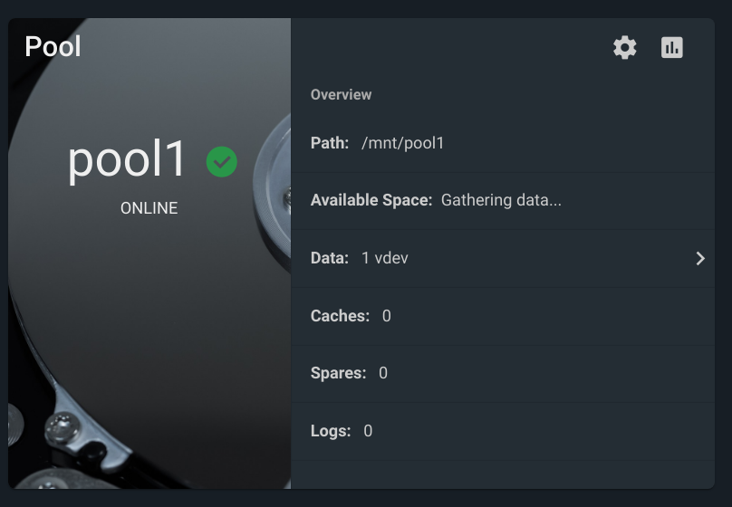The width and height of the screenshot is (732, 507).
Task: Select the ONLINE status label
Action: click(149, 208)
